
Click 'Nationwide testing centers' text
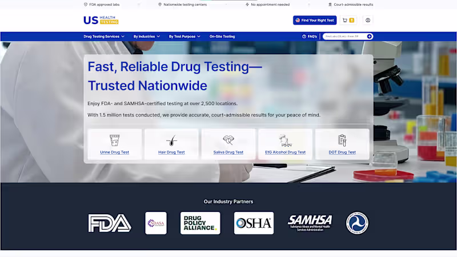tap(185, 5)
